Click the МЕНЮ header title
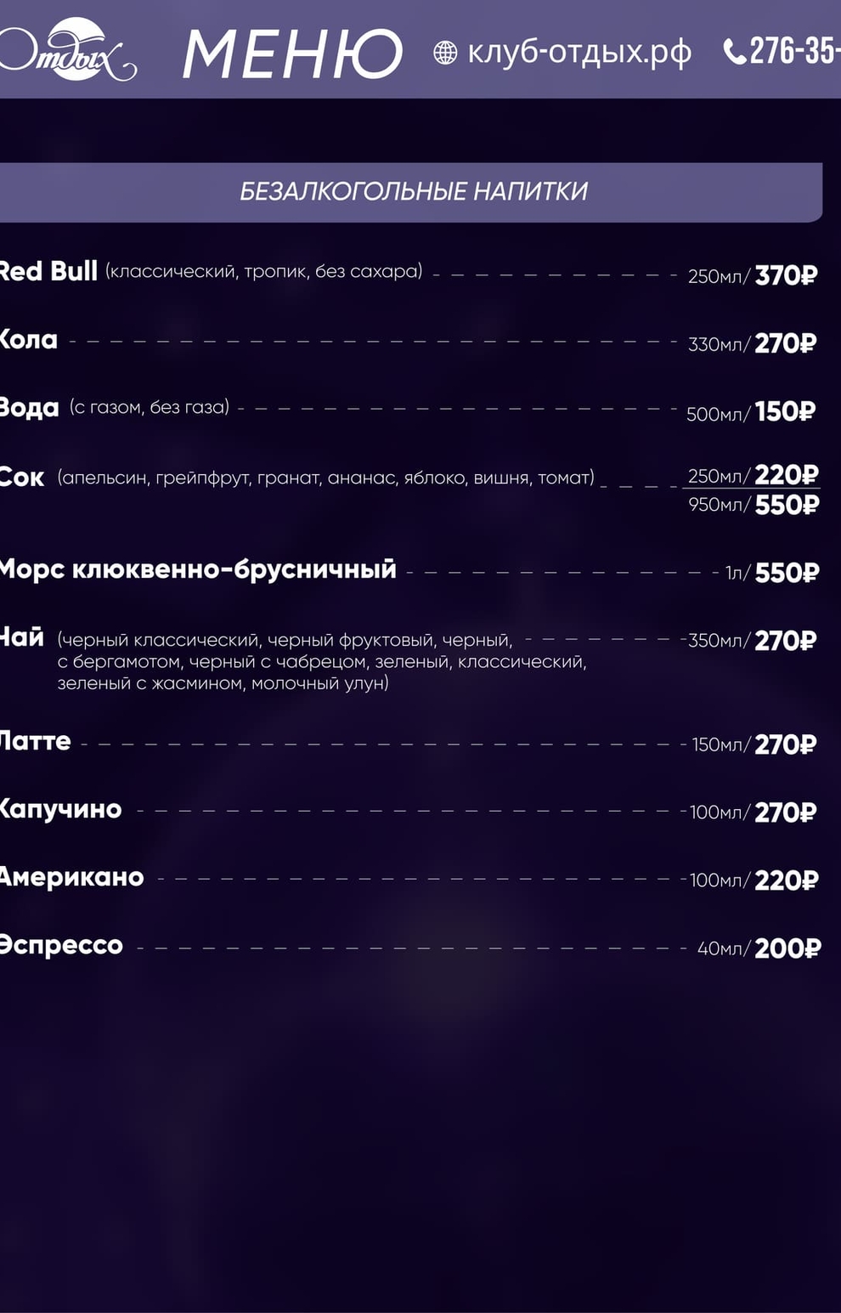 coord(292,54)
